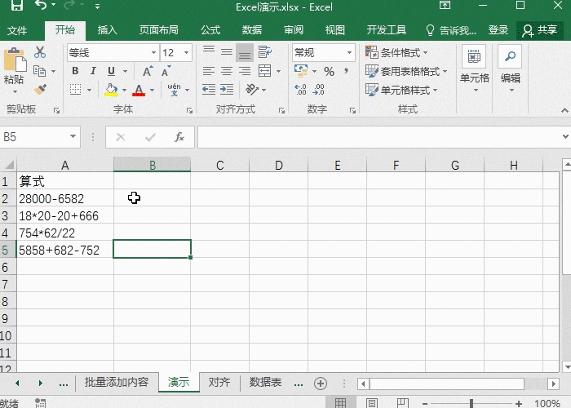Click the wén phonetic guide icon
The width and height of the screenshot is (571, 408).
coord(174,89)
